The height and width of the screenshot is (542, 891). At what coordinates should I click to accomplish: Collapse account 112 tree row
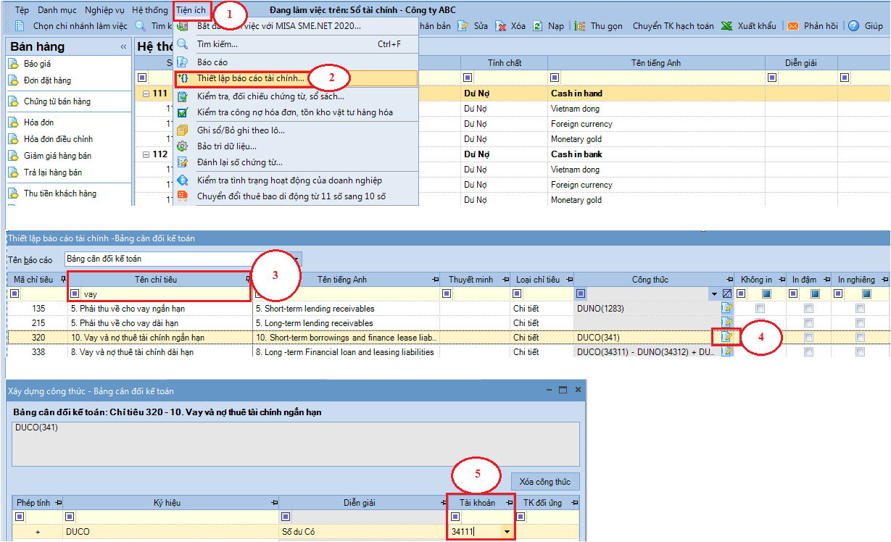[146, 154]
